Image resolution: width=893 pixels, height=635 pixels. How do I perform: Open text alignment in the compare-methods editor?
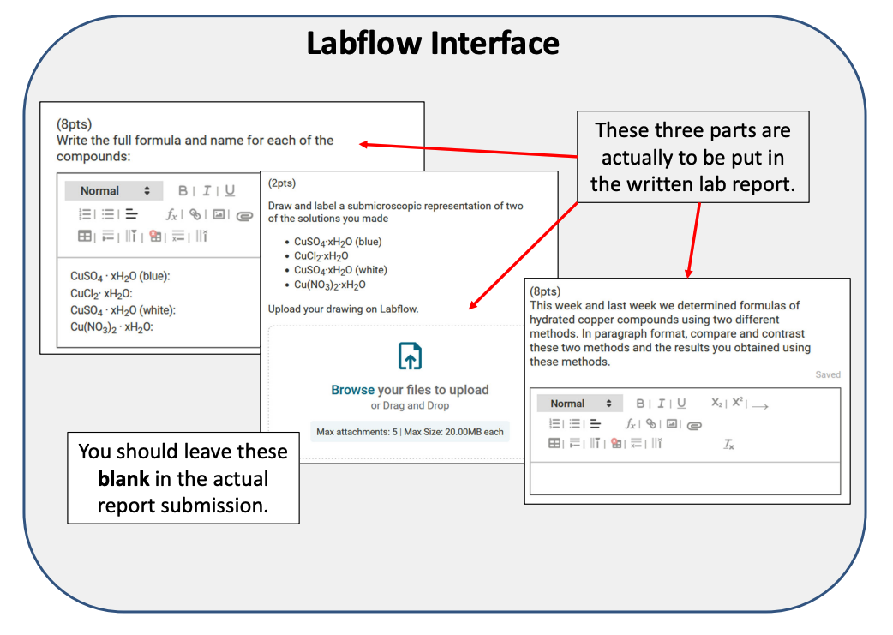595,423
